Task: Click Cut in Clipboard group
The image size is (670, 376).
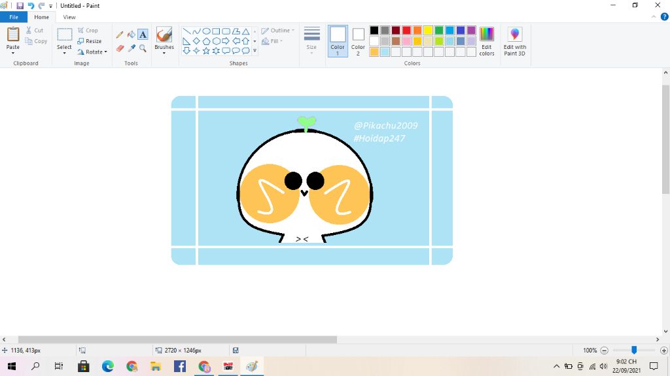Action: (35, 30)
